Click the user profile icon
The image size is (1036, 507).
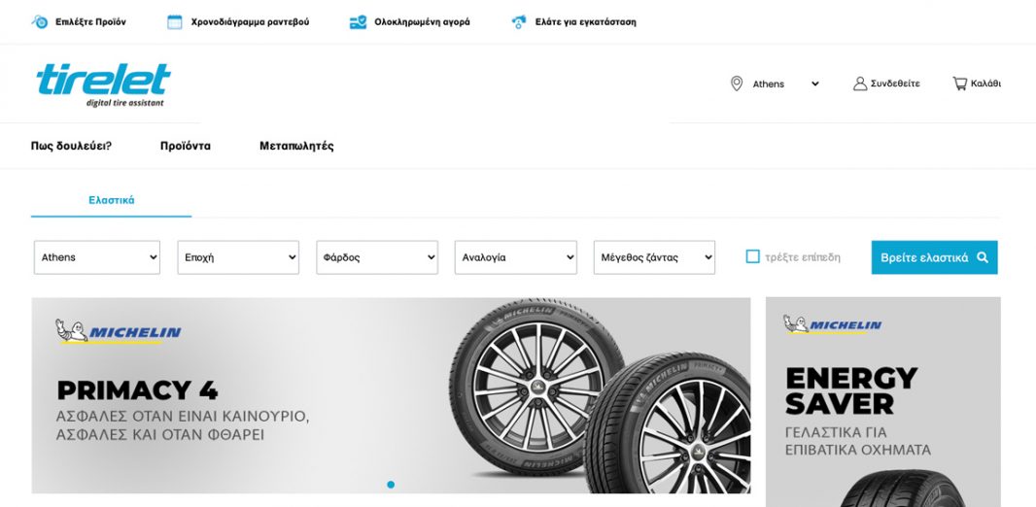pos(859,84)
